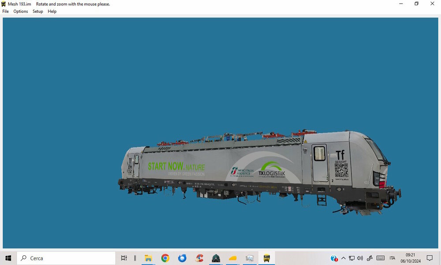Click the help alert tray icon
Screen dimensions: 441x265
tap(334, 258)
